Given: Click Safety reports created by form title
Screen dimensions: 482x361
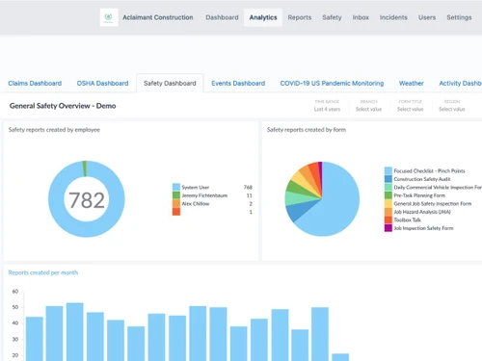Looking at the screenshot, I should [x=307, y=130].
